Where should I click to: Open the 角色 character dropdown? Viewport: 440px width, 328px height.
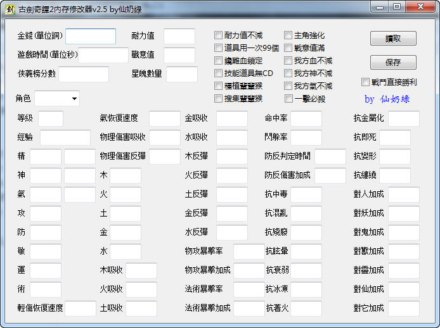click(57, 99)
